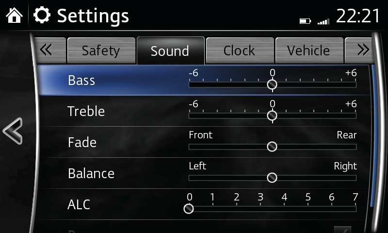Select the Sound tab

pyautogui.click(x=170, y=50)
